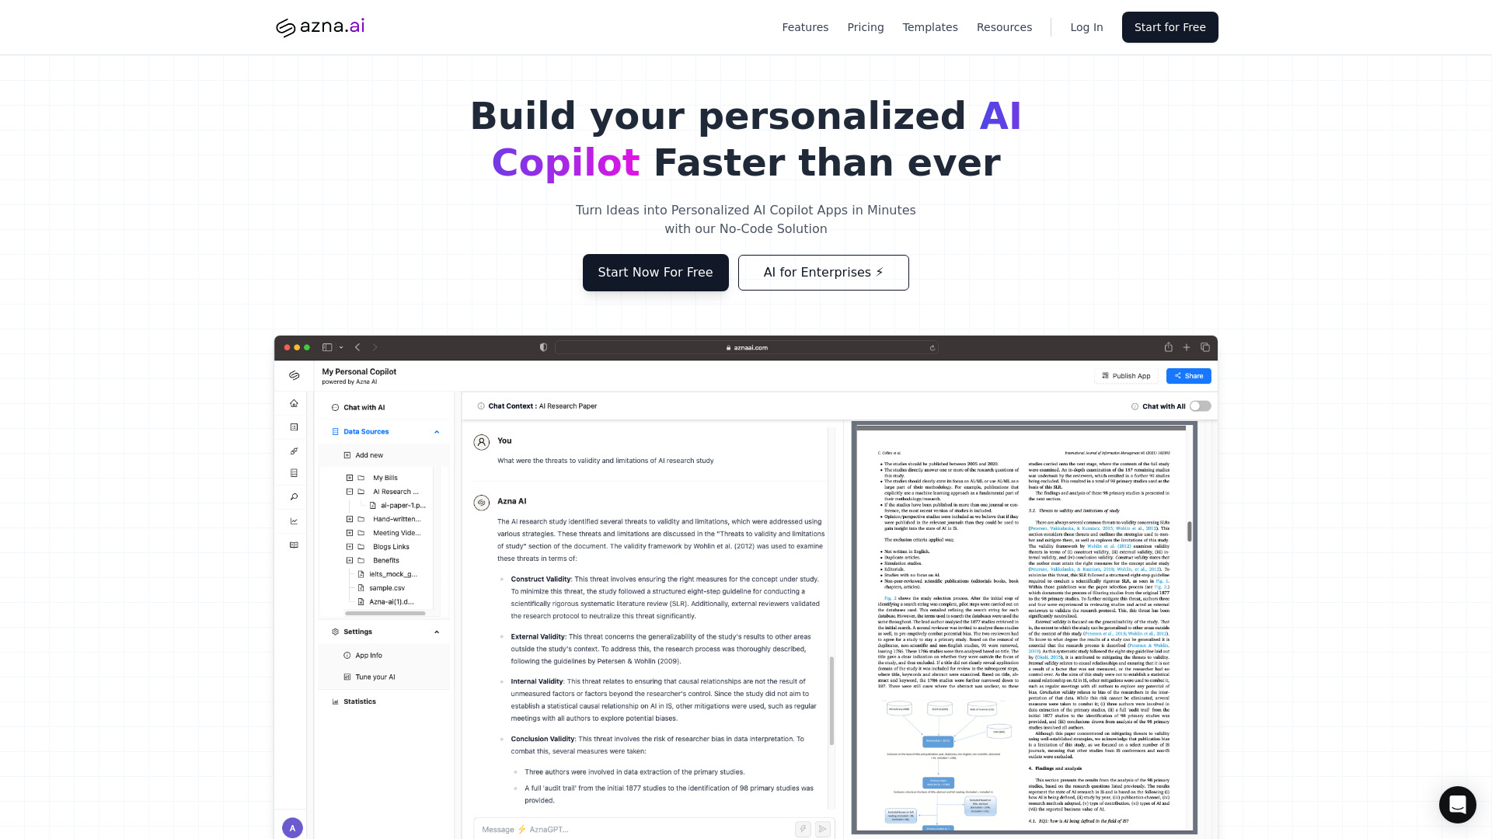
Task: Toggle Data Sources section collapse
Action: 437,431
